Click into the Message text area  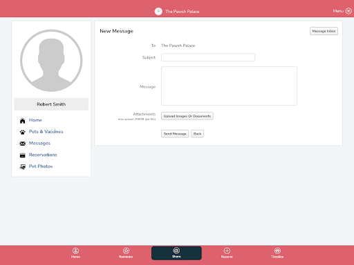229,86
